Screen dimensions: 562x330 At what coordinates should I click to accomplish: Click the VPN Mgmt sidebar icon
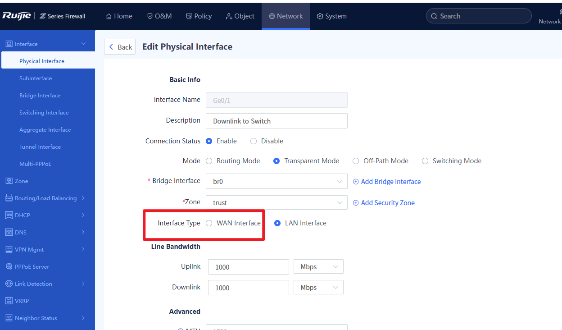pyautogui.click(x=9, y=249)
